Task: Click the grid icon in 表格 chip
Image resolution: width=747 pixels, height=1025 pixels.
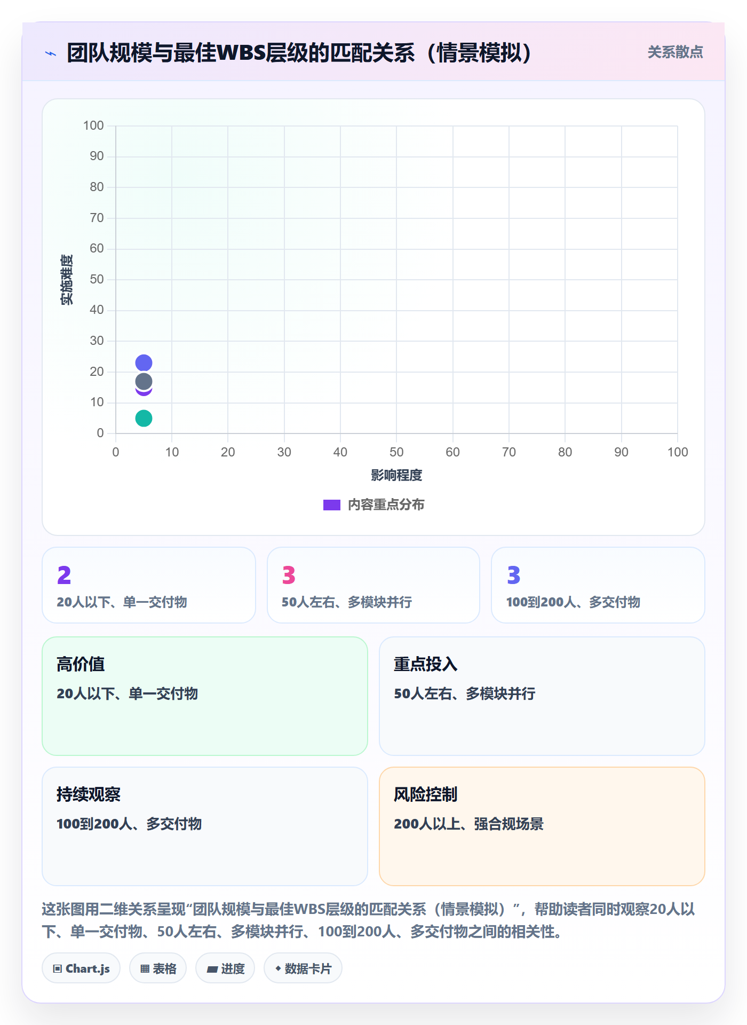Action: (145, 969)
